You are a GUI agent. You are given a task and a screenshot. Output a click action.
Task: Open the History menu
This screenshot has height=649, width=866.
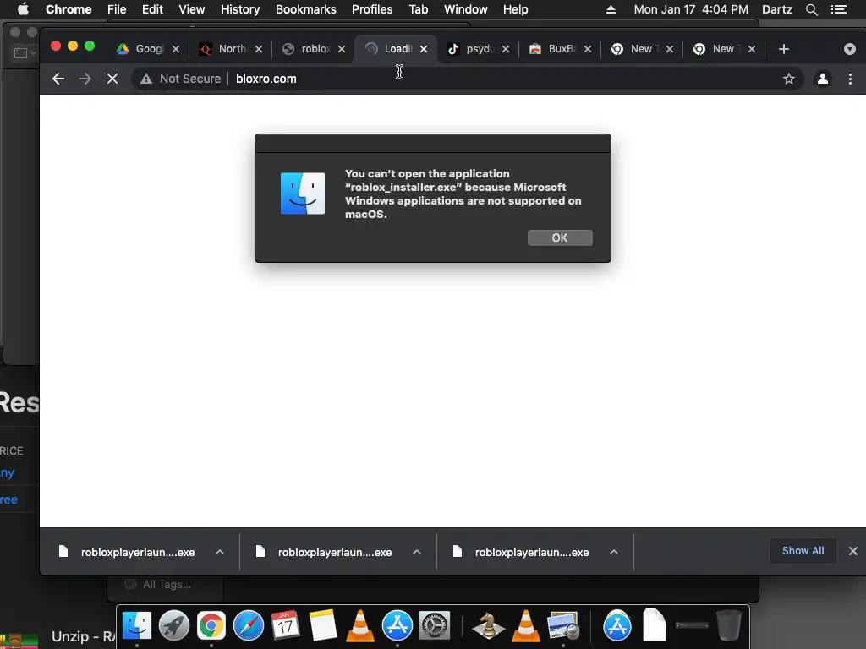point(240,9)
